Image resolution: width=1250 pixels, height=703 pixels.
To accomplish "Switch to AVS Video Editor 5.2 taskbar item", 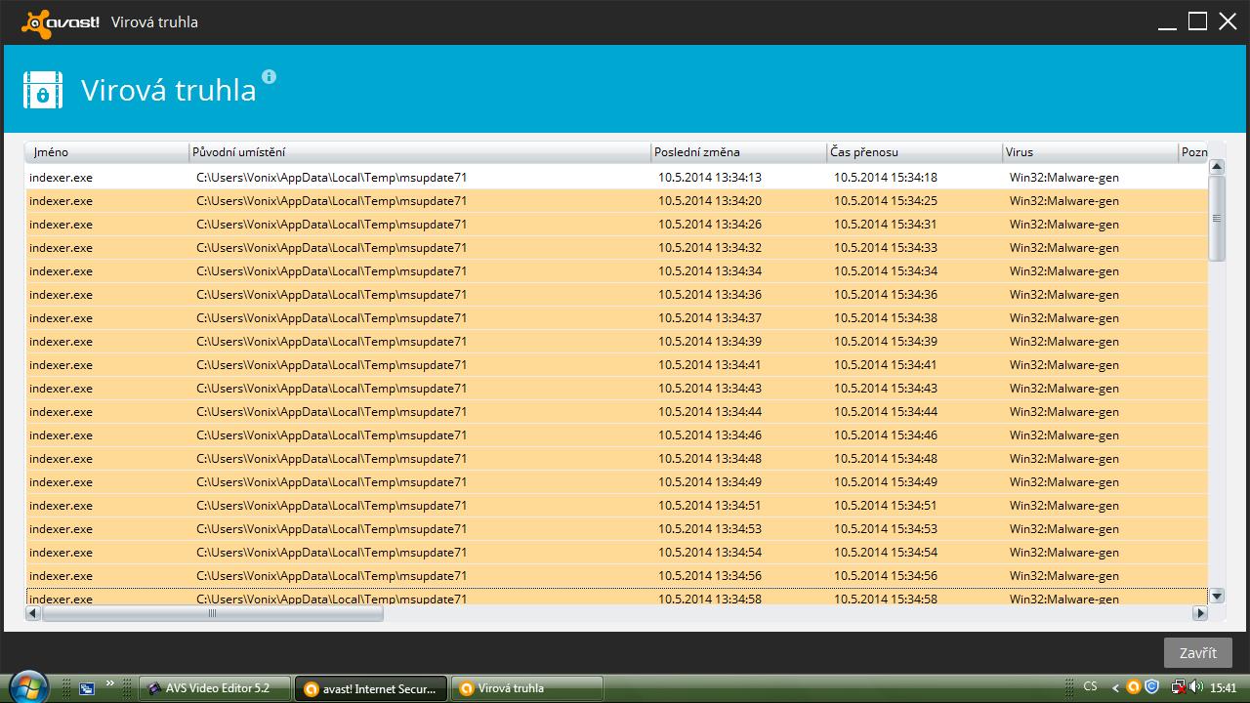I will point(216,688).
